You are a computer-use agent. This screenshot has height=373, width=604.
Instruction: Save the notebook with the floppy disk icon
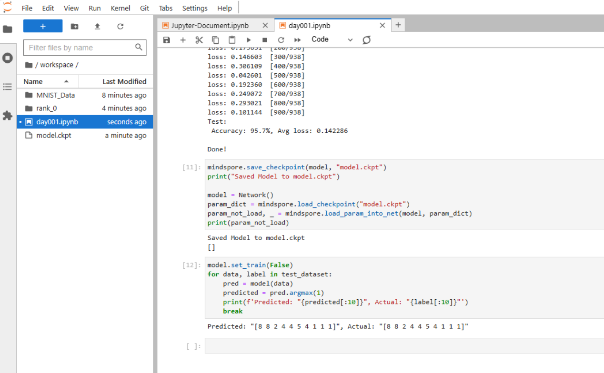point(166,40)
